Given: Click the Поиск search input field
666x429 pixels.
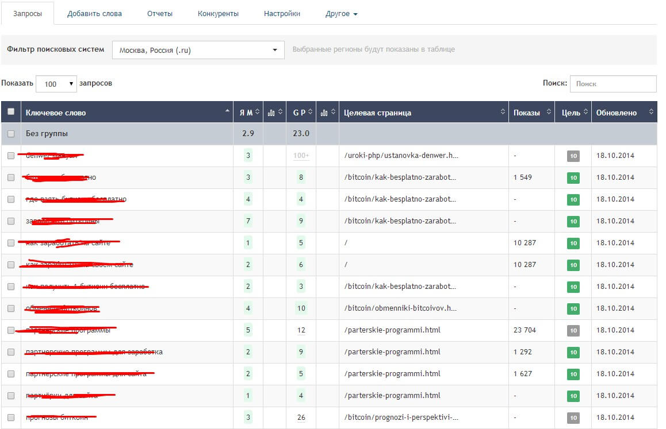Looking at the screenshot, I should click(613, 84).
